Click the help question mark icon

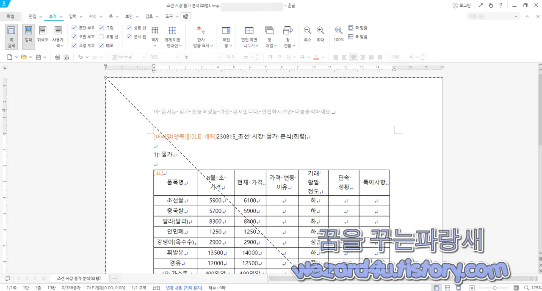pos(501,6)
